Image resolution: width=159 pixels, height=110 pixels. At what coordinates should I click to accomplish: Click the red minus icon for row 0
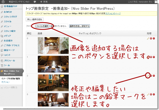154,38
